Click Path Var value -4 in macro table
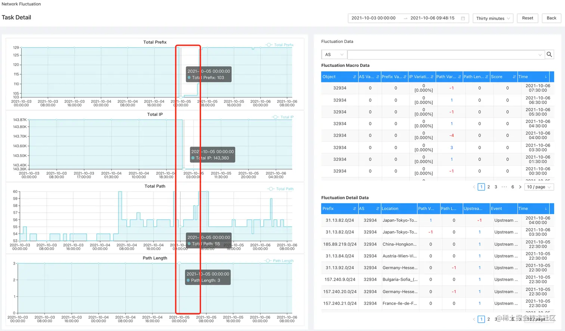 click(451, 135)
